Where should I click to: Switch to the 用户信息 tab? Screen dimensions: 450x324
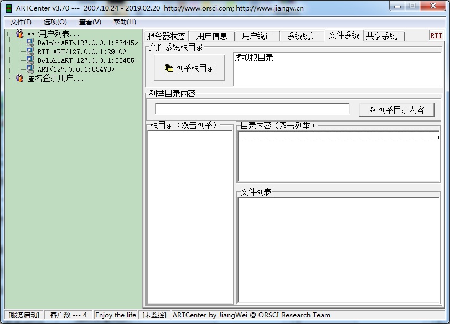click(212, 36)
